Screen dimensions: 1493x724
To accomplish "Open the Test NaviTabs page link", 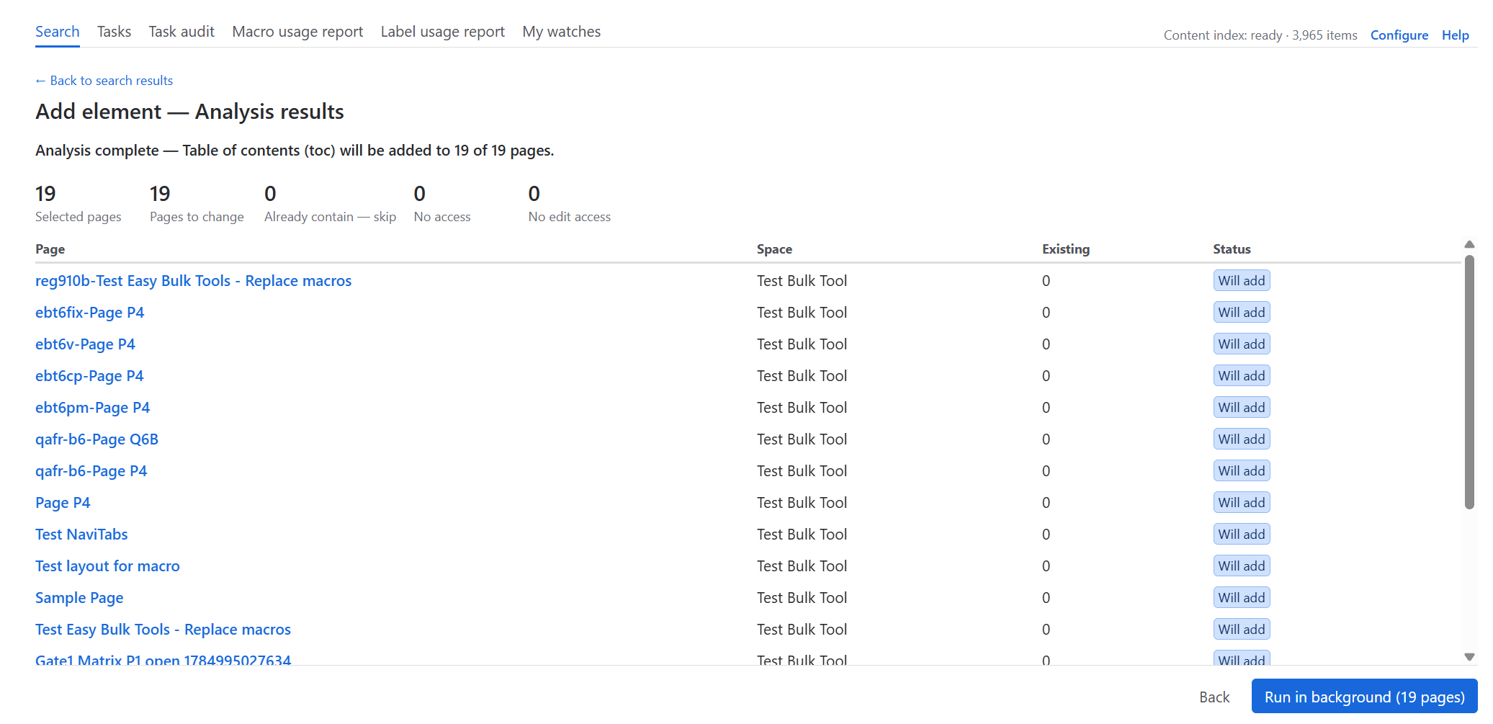I will 81,535.
